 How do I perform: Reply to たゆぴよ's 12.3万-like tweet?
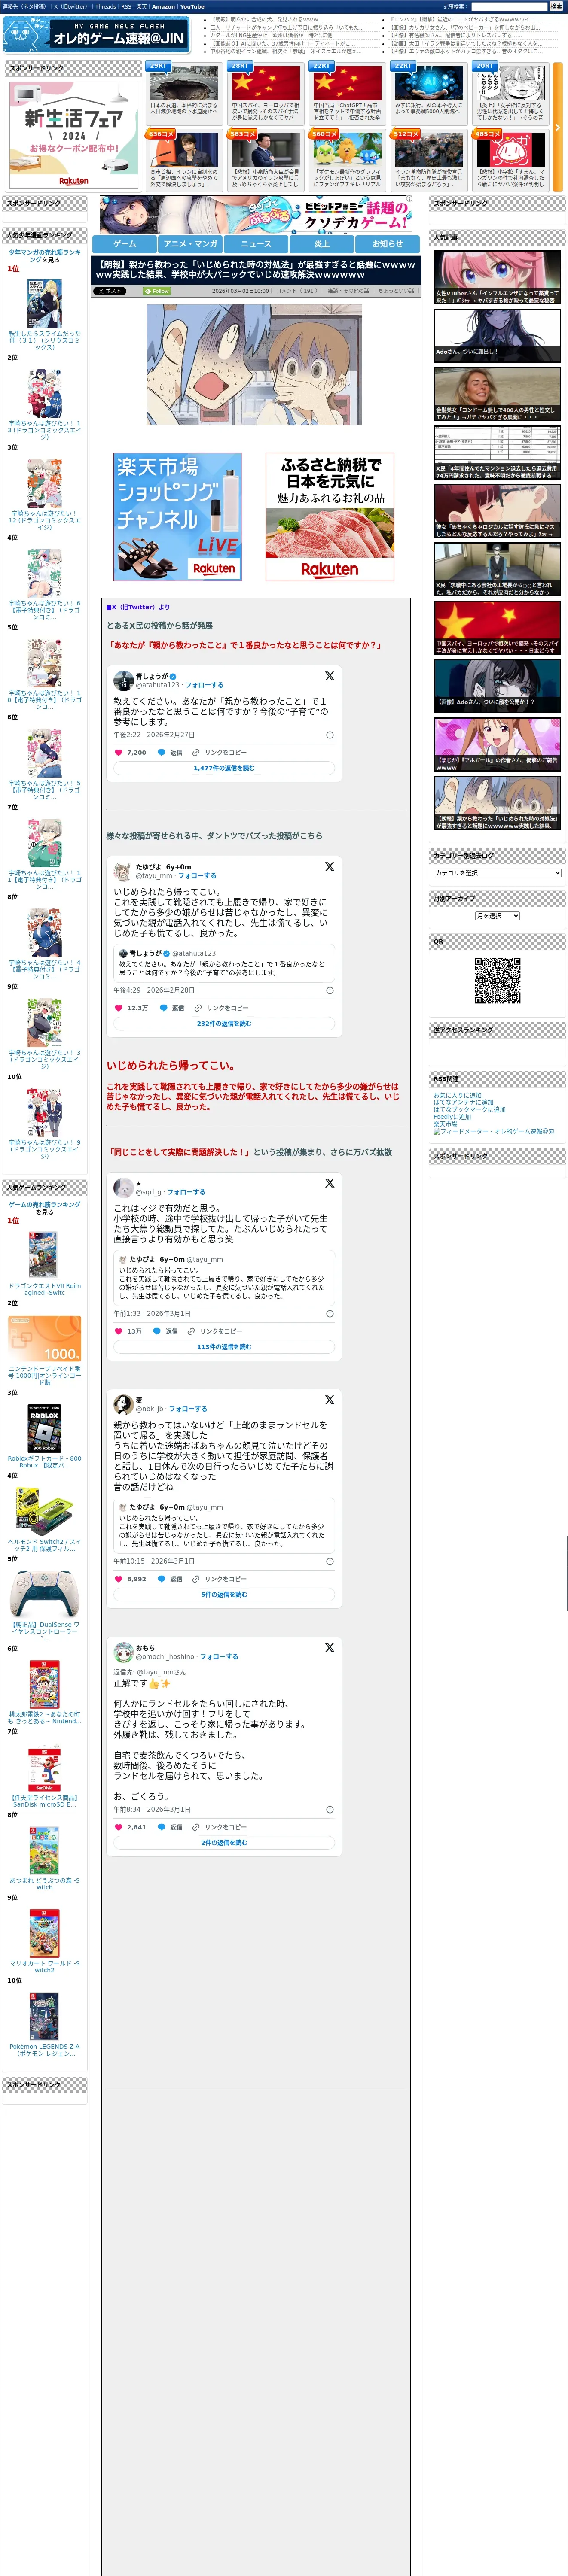pyautogui.click(x=171, y=1008)
